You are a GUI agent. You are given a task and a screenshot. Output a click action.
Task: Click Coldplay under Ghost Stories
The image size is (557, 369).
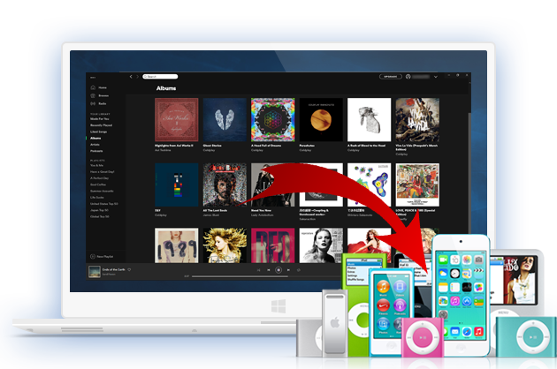(x=209, y=150)
